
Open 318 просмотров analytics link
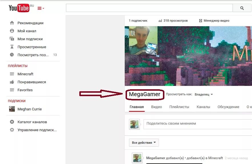(x=176, y=21)
